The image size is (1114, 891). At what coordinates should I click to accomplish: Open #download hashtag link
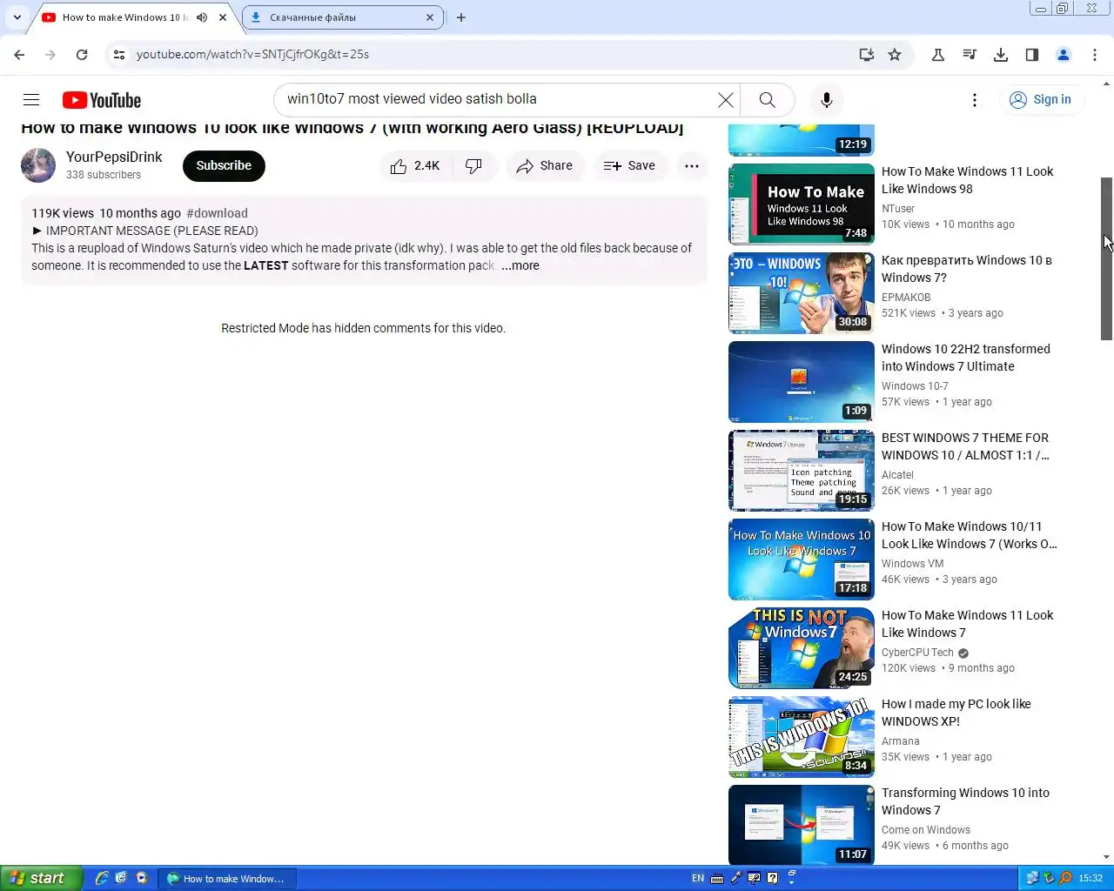[217, 213]
